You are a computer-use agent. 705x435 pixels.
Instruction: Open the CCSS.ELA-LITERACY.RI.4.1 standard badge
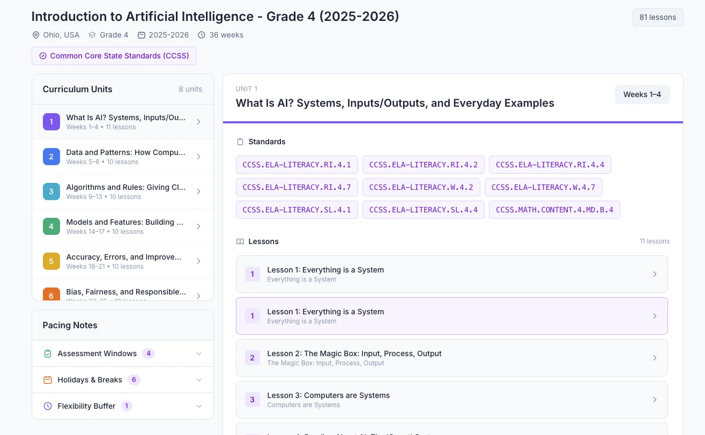click(297, 165)
